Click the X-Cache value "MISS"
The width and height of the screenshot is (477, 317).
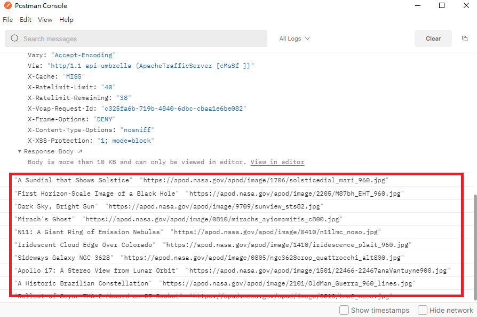click(x=74, y=76)
